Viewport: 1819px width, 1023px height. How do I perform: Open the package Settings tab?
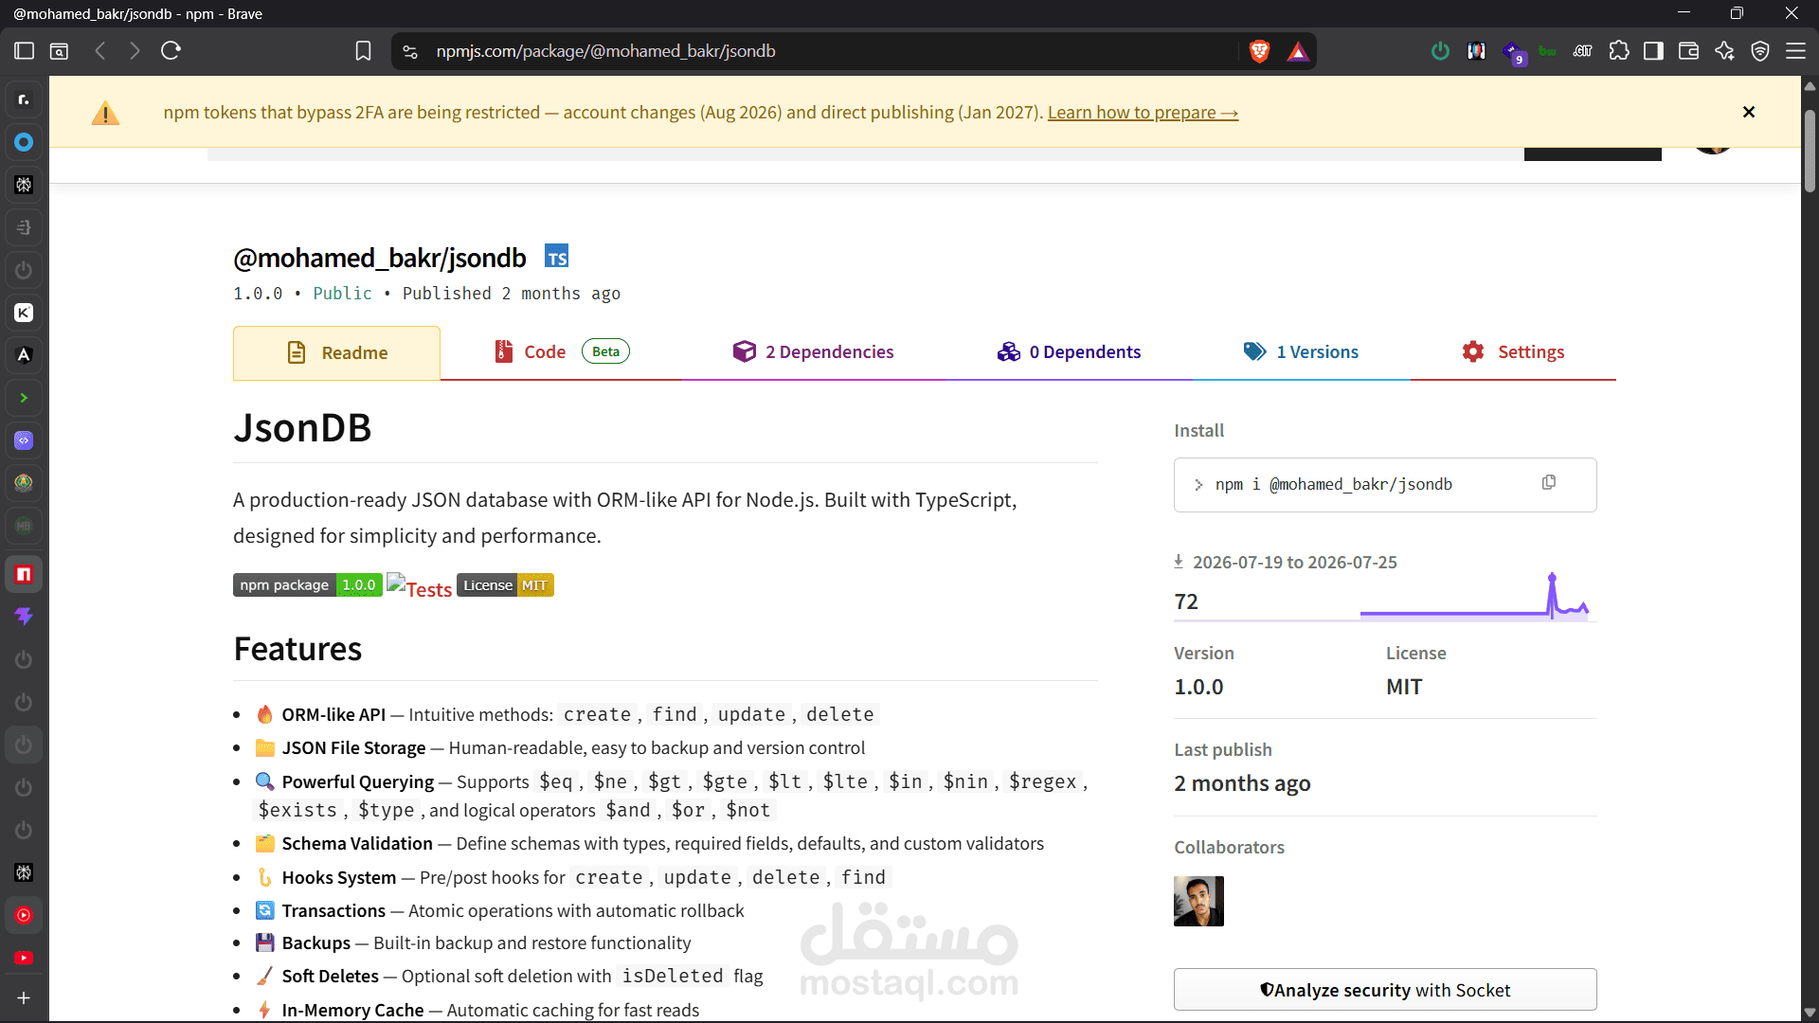point(1513,352)
